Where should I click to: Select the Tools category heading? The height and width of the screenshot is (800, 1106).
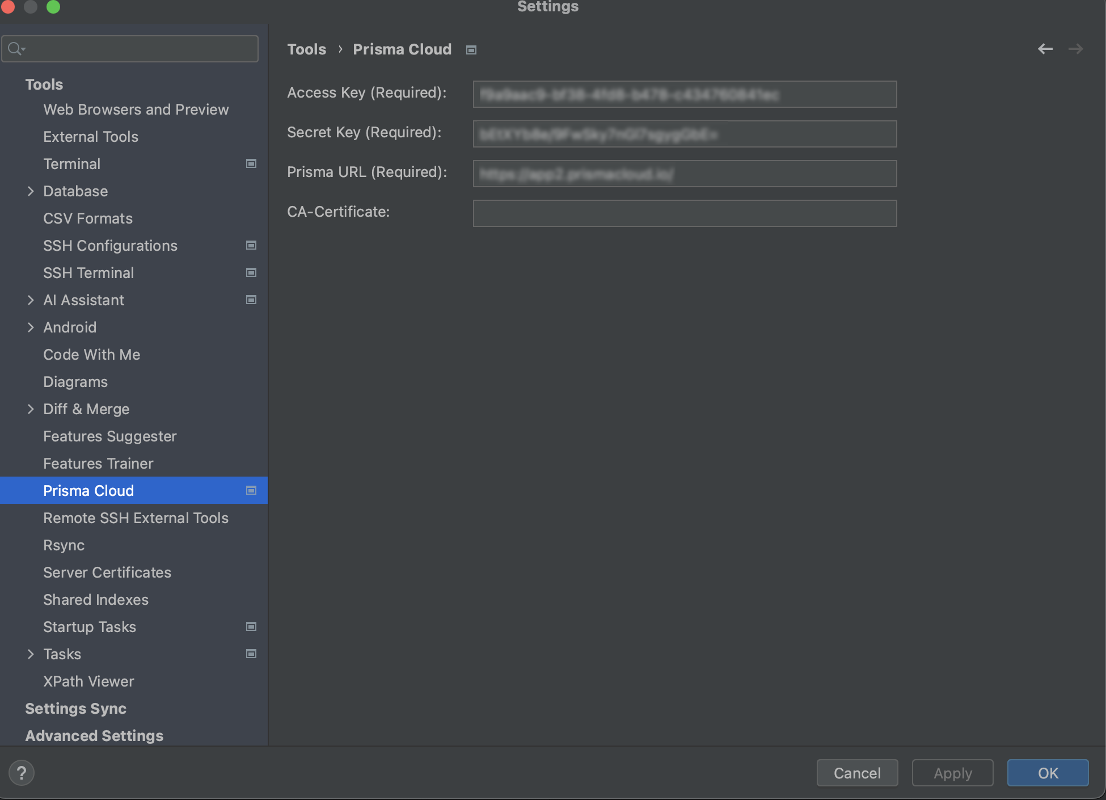click(x=44, y=85)
